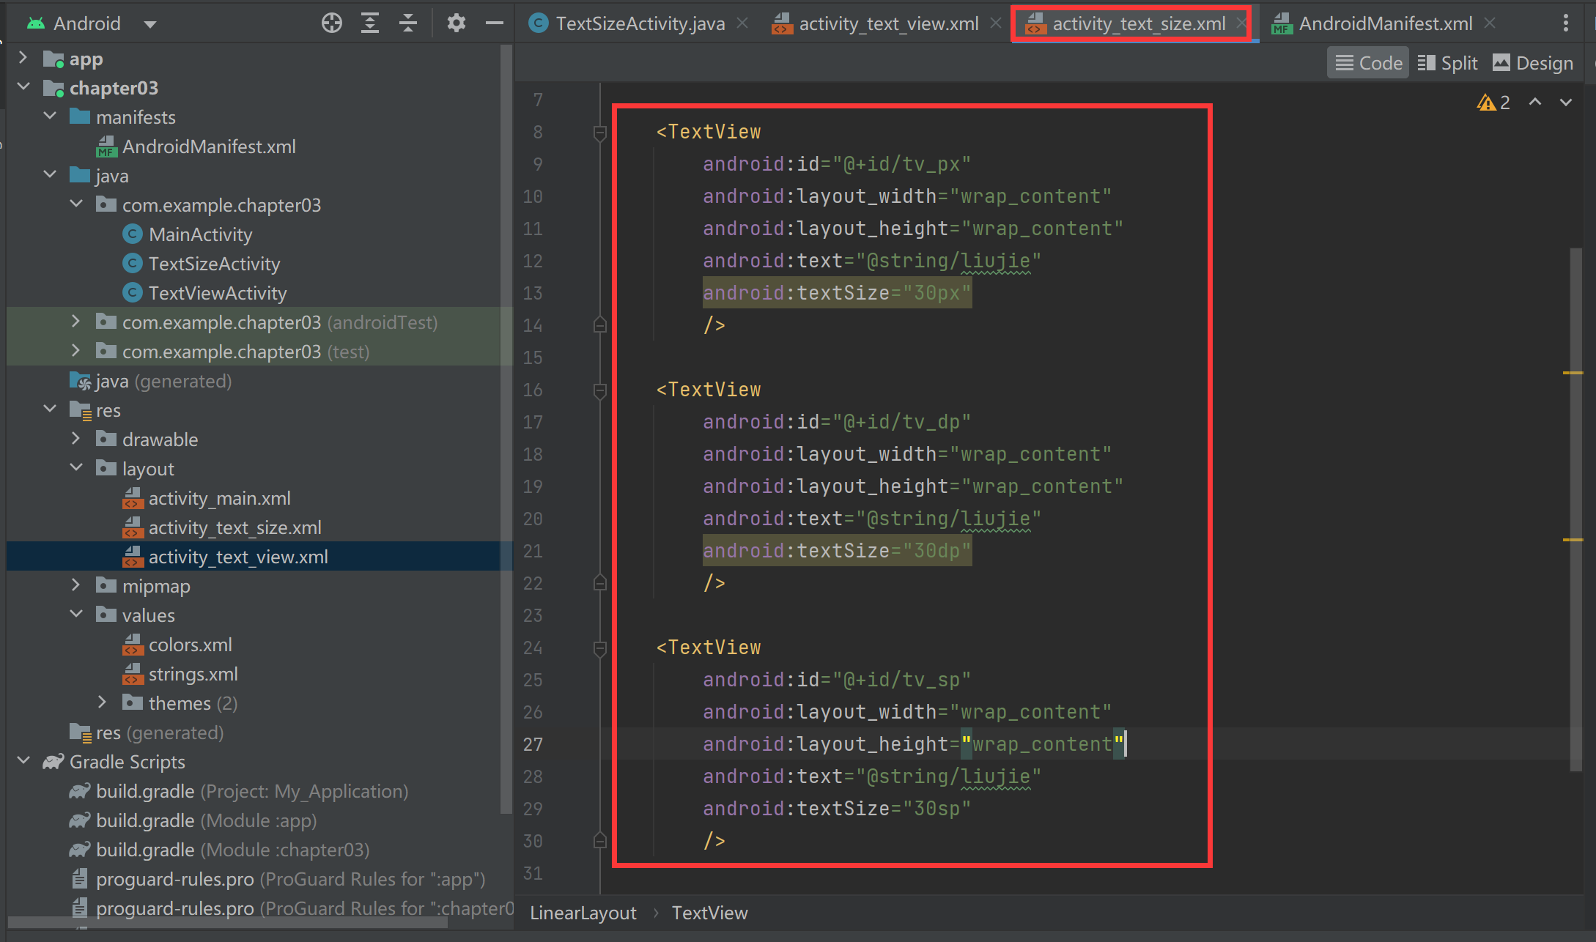Fold the TextView tag at line 8

pyautogui.click(x=599, y=133)
